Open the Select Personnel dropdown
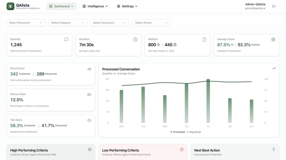Viewport: 286px width, 160px height. click(26, 23)
